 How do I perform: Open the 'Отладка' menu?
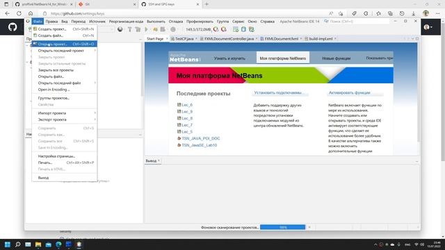coord(176,22)
